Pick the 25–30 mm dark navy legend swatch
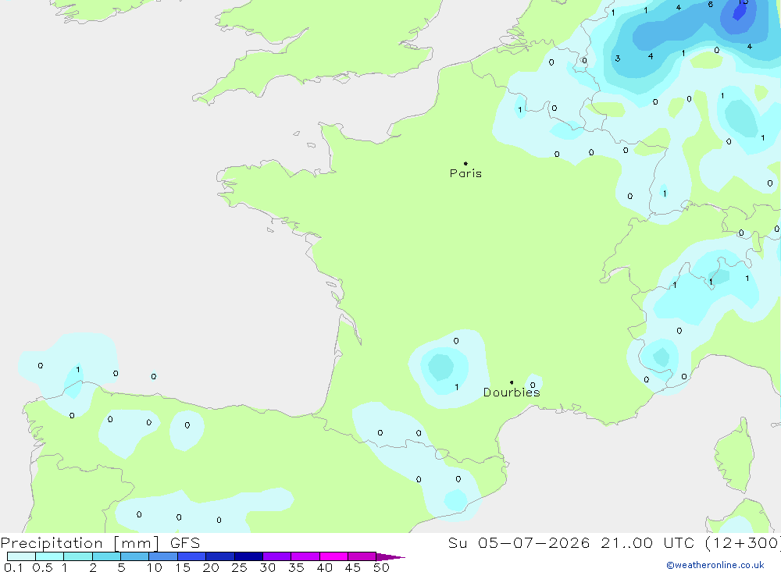 [x=248, y=556]
